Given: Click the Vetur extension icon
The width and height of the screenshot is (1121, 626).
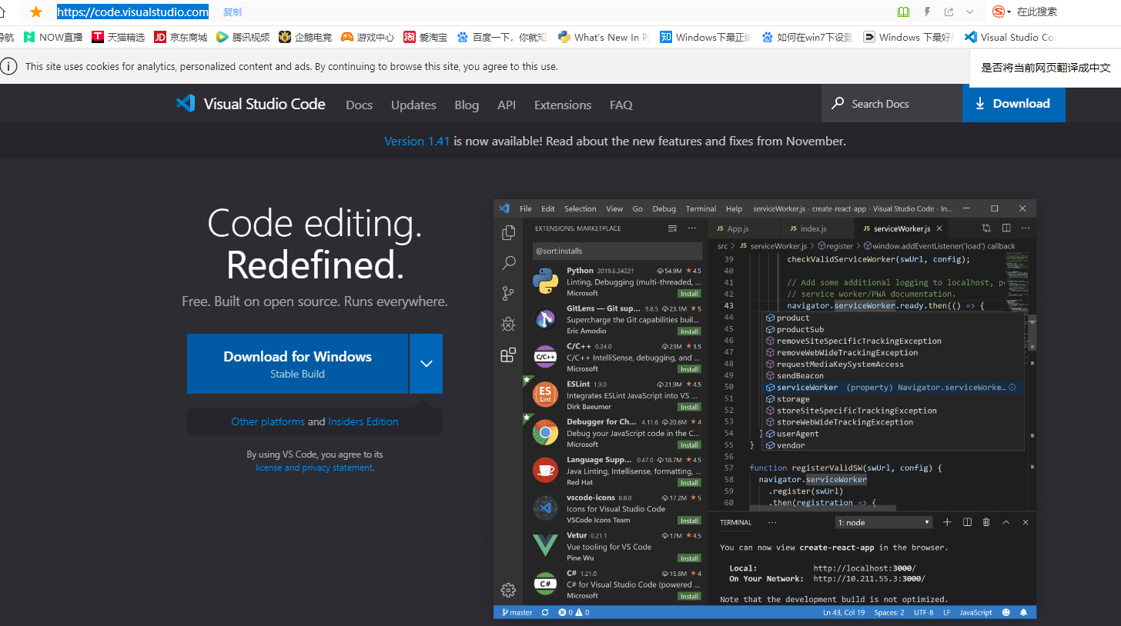Looking at the screenshot, I should click(x=545, y=545).
